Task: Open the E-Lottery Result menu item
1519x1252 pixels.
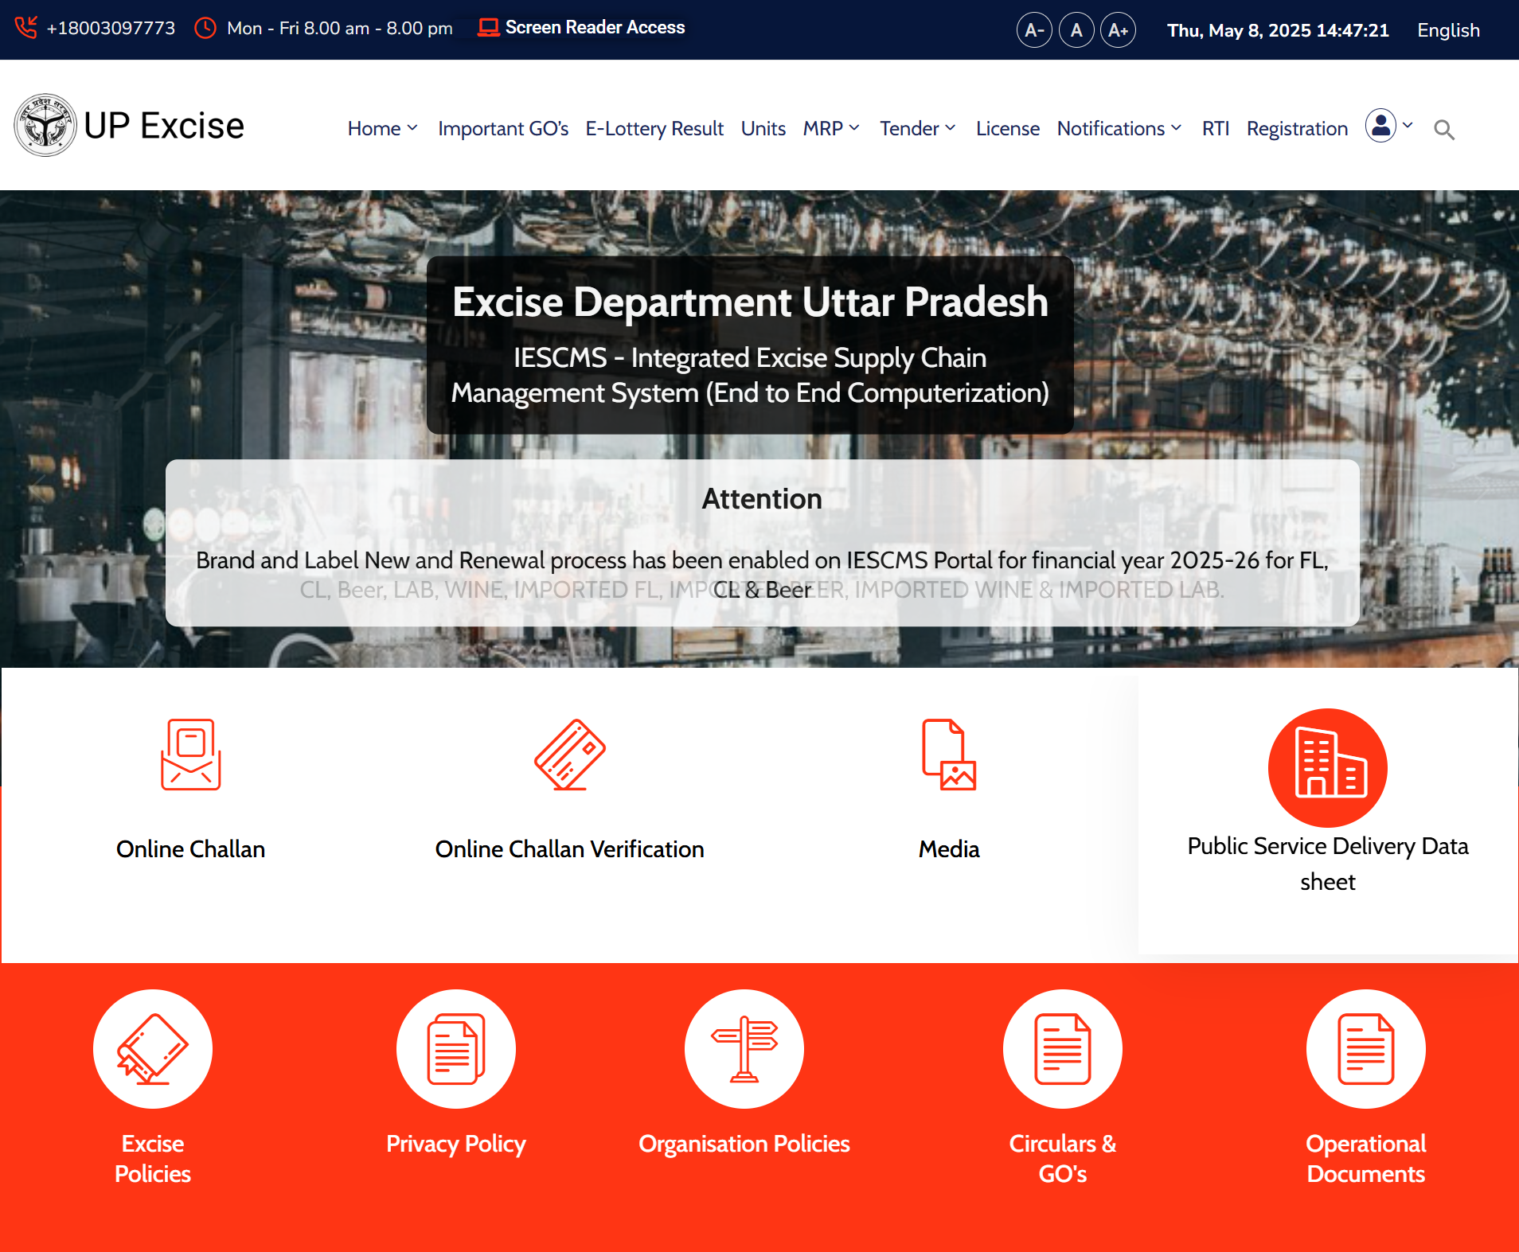Action: (654, 128)
